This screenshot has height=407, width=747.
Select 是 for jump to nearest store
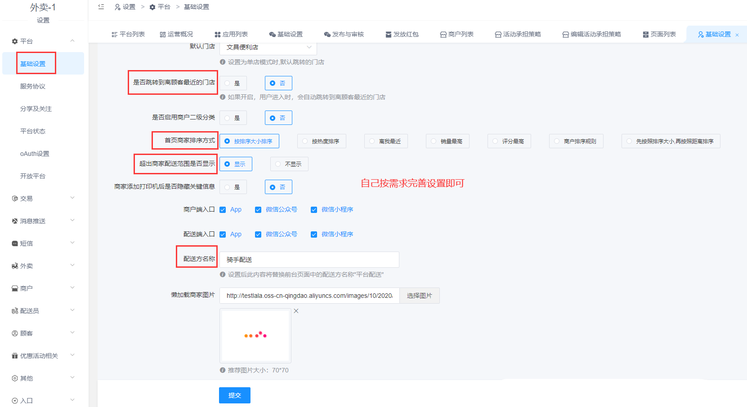tap(233, 83)
